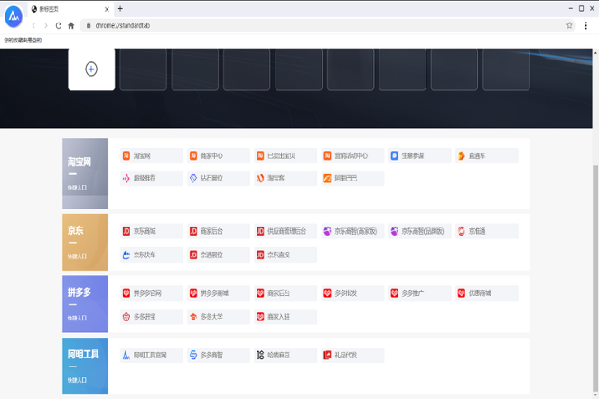599x399 pixels.
Task: Open 京东商智(商家版) shortcut
Action: 352,231
